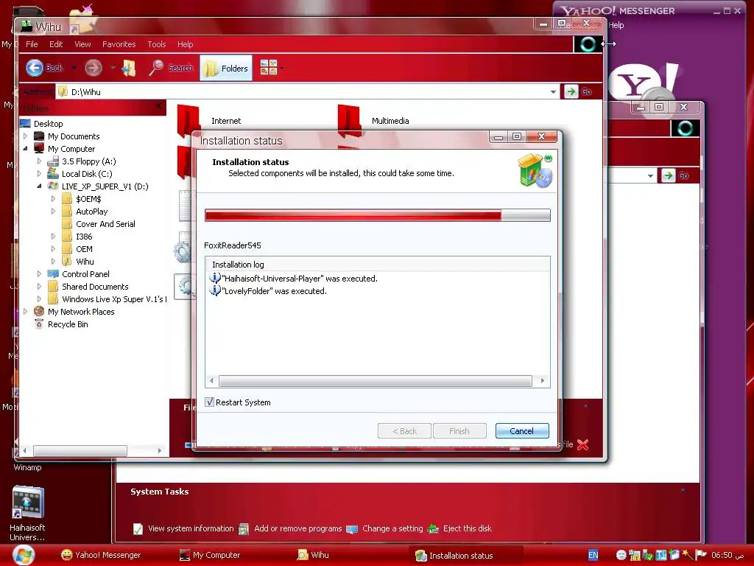Click the disabled Finish button
This screenshot has height=566, width=754.
[x=459, y=430]
